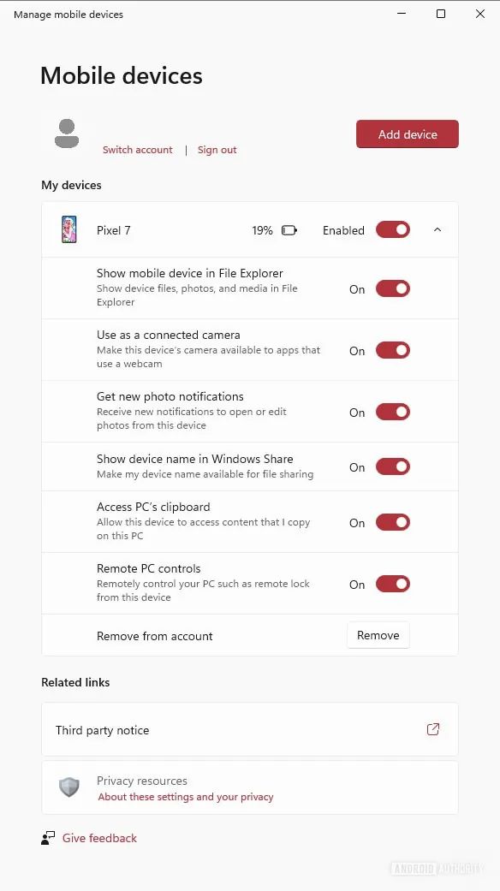Image resolution: width=500 pixels, height=891 pixels.
Task: Click the Add device button
Action: pyautogui.click(x=407, y=134)
